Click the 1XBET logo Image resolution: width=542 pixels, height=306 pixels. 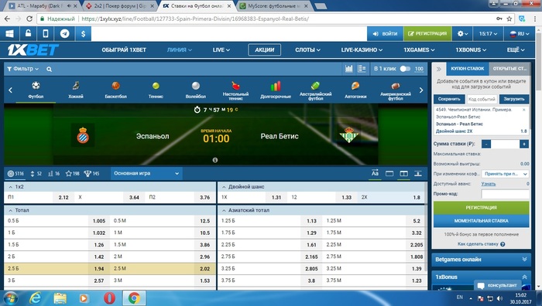tap(33, 50)
